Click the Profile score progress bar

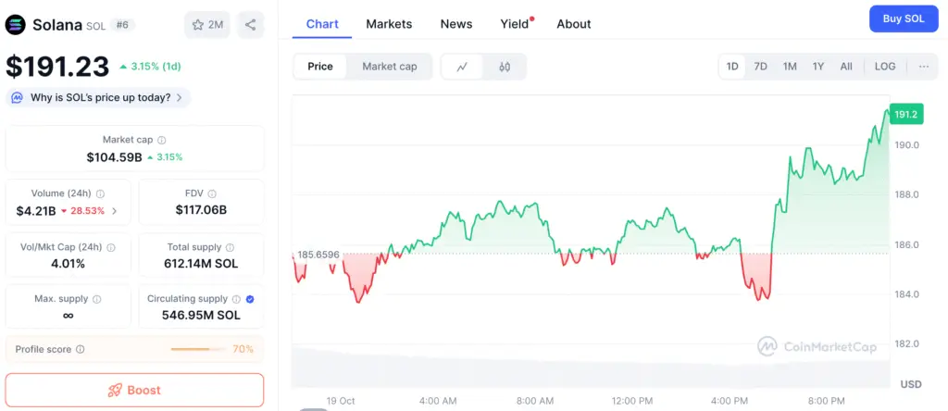tap(203, 349)
